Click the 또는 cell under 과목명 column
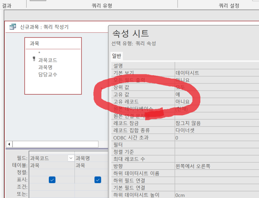The image size is (259, 198). [92, 194]
